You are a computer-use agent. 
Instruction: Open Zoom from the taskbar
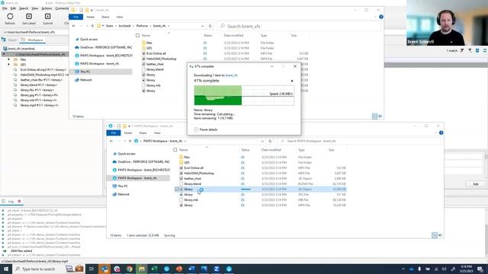tap(217, 269)
